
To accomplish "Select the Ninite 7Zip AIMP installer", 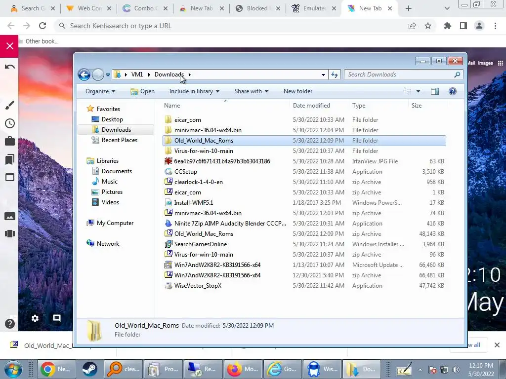I will point(304,224).
